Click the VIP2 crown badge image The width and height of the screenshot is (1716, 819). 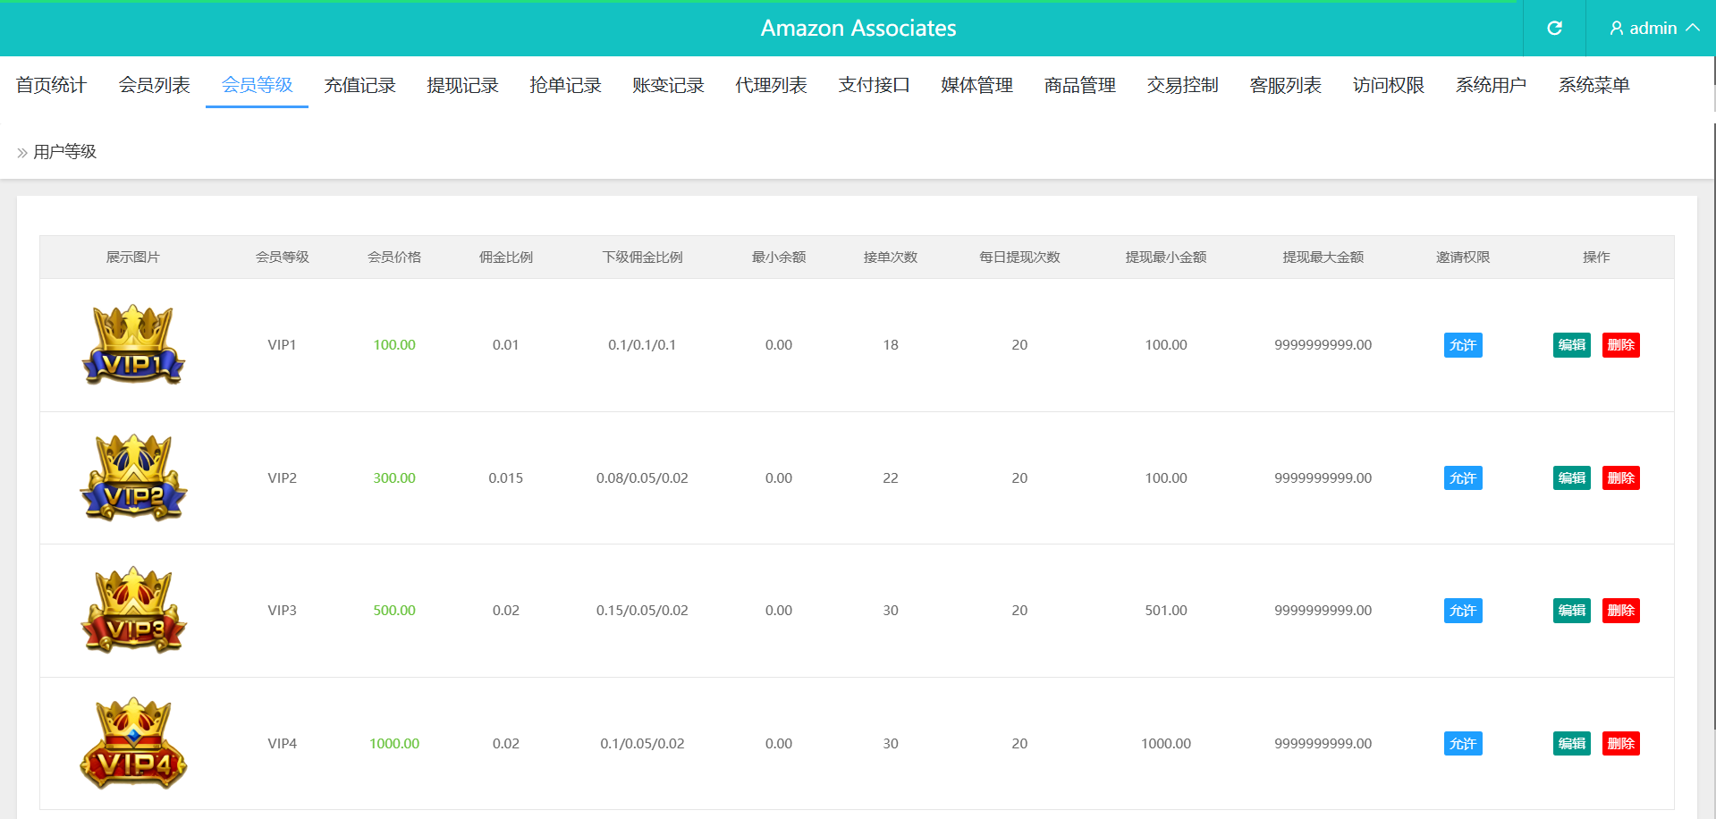[x=133, y=477]
